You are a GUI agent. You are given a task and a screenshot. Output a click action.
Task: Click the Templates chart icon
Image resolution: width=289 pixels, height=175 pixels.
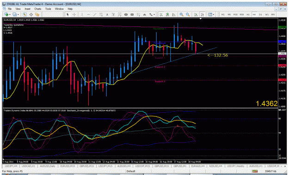[x=210, y=14]
